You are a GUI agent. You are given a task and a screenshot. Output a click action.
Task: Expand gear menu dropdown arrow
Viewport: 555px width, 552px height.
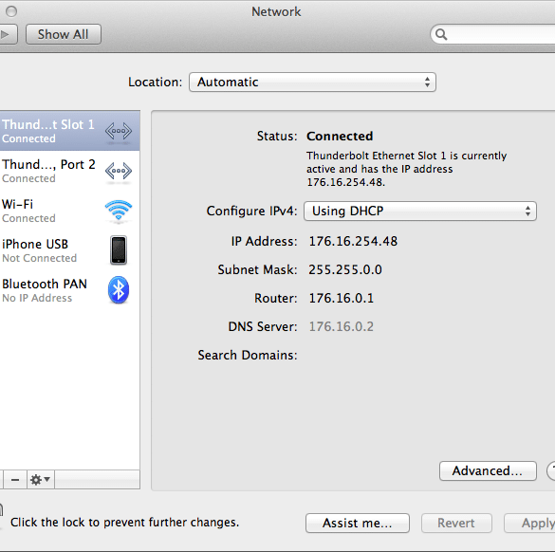click(47, 480)
